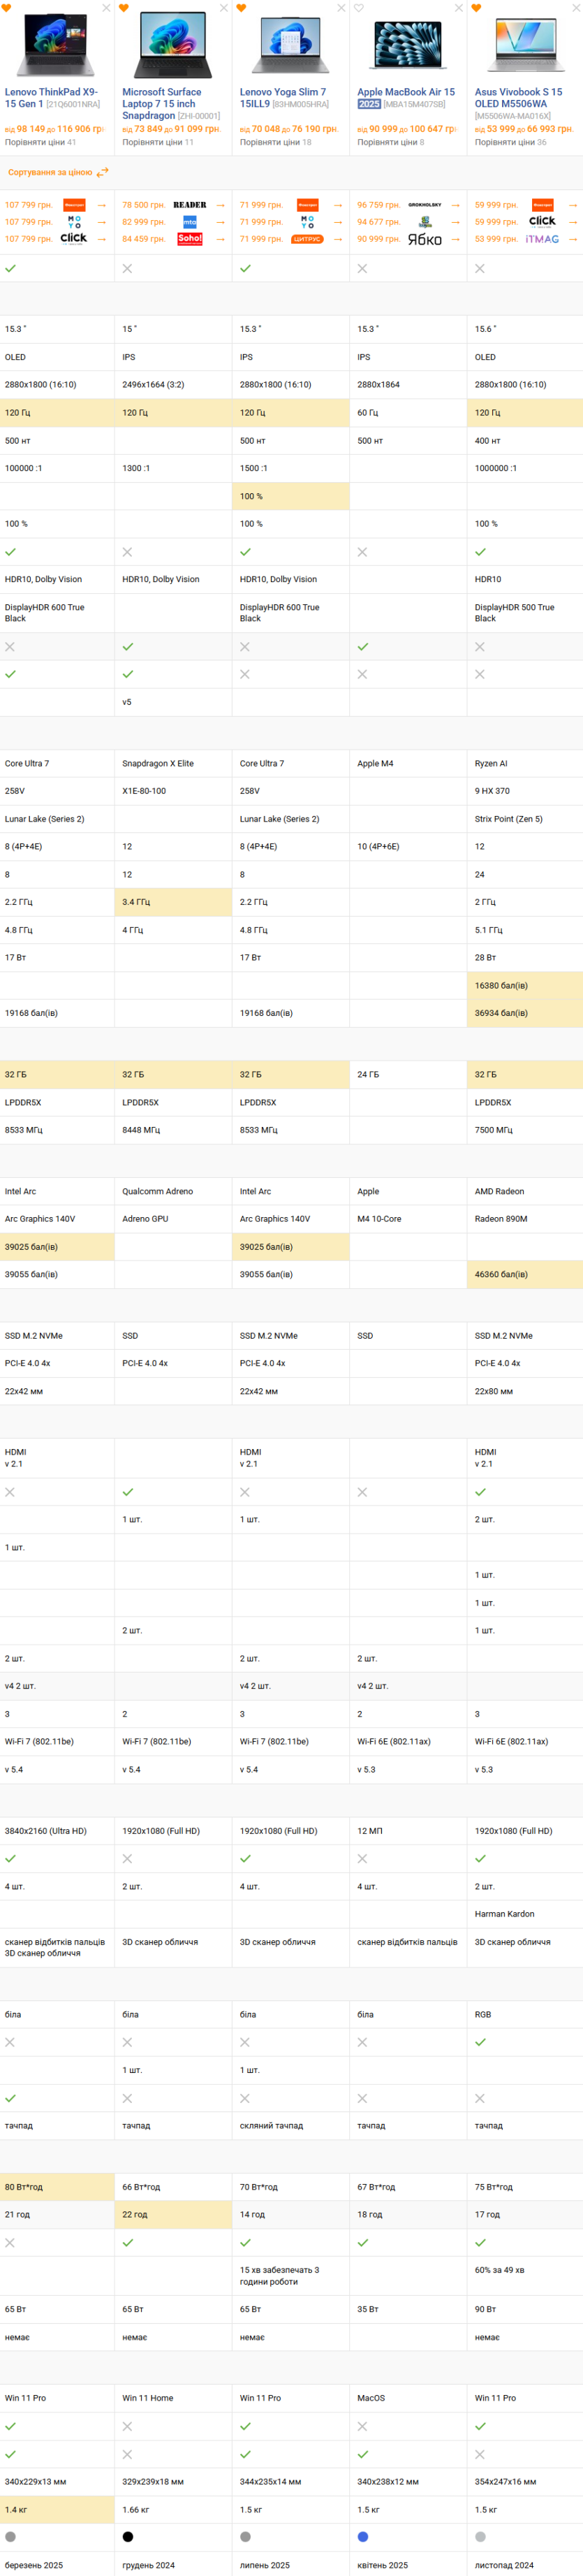This screenshot has height=2576, width=583.
Task: Toggle favorite heart for Asus Vivobook S 15
Action: click(x=476, y=8)
